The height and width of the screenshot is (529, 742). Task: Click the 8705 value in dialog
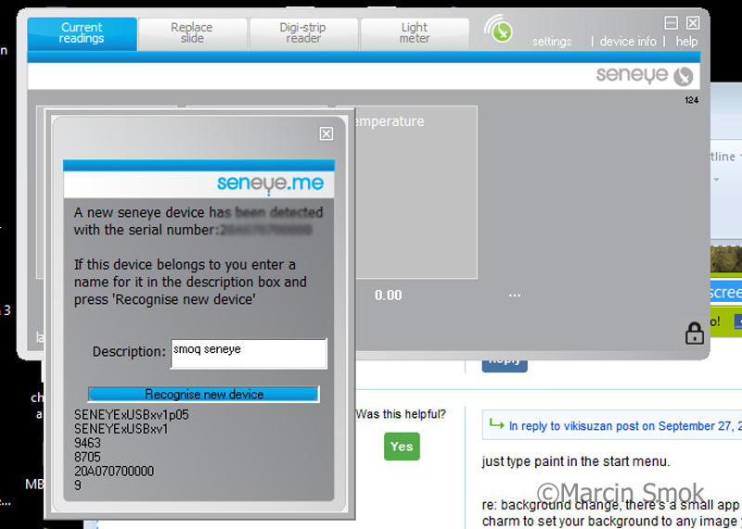point(87,457)
